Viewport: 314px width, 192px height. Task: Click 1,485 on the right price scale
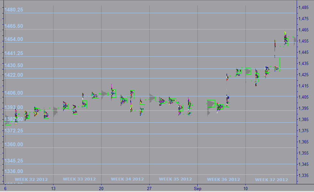pos(304,7)
